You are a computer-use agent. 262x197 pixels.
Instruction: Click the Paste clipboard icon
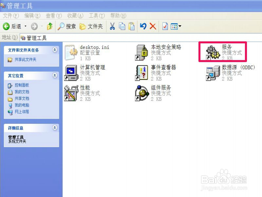pyautogui.click(x=131, y=26)
